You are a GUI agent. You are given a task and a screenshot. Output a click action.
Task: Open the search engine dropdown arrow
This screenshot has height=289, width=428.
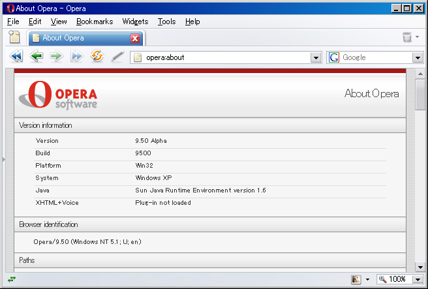[418, 57]
